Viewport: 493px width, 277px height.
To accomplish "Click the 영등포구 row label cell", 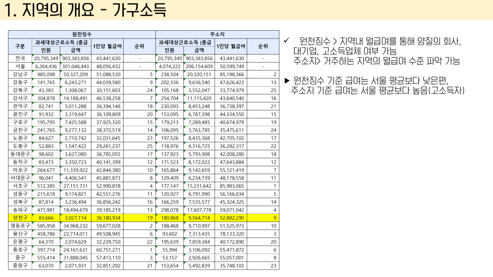I will 20,226.
